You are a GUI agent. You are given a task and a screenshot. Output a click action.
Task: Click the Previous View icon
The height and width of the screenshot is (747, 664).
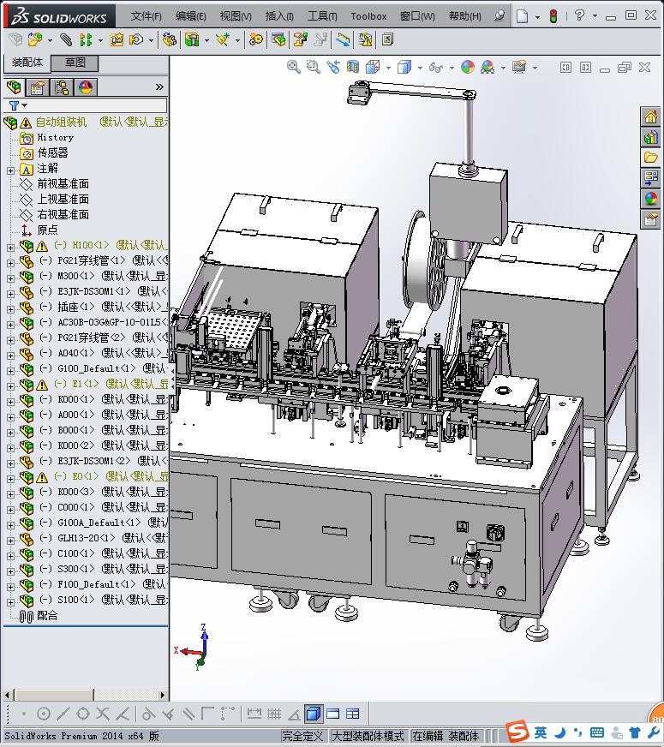tap(333, 67)
